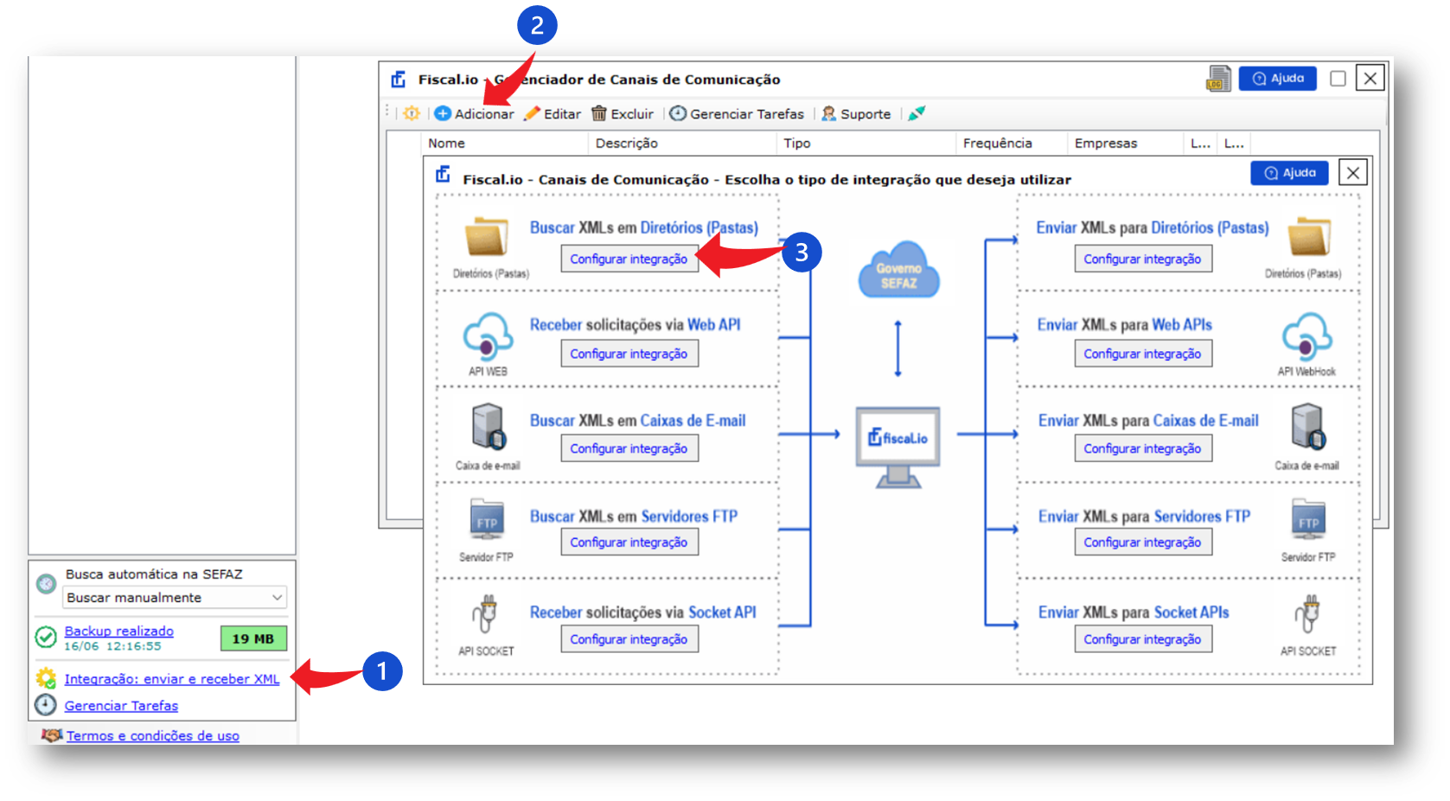
Task: Configure integration for Buscar XMLs em Caixas de E-mail
Action: 629,448
